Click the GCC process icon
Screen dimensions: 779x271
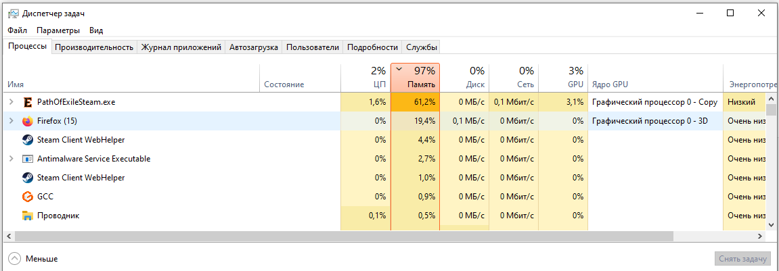pyautogui.click(x=28, y=197)
